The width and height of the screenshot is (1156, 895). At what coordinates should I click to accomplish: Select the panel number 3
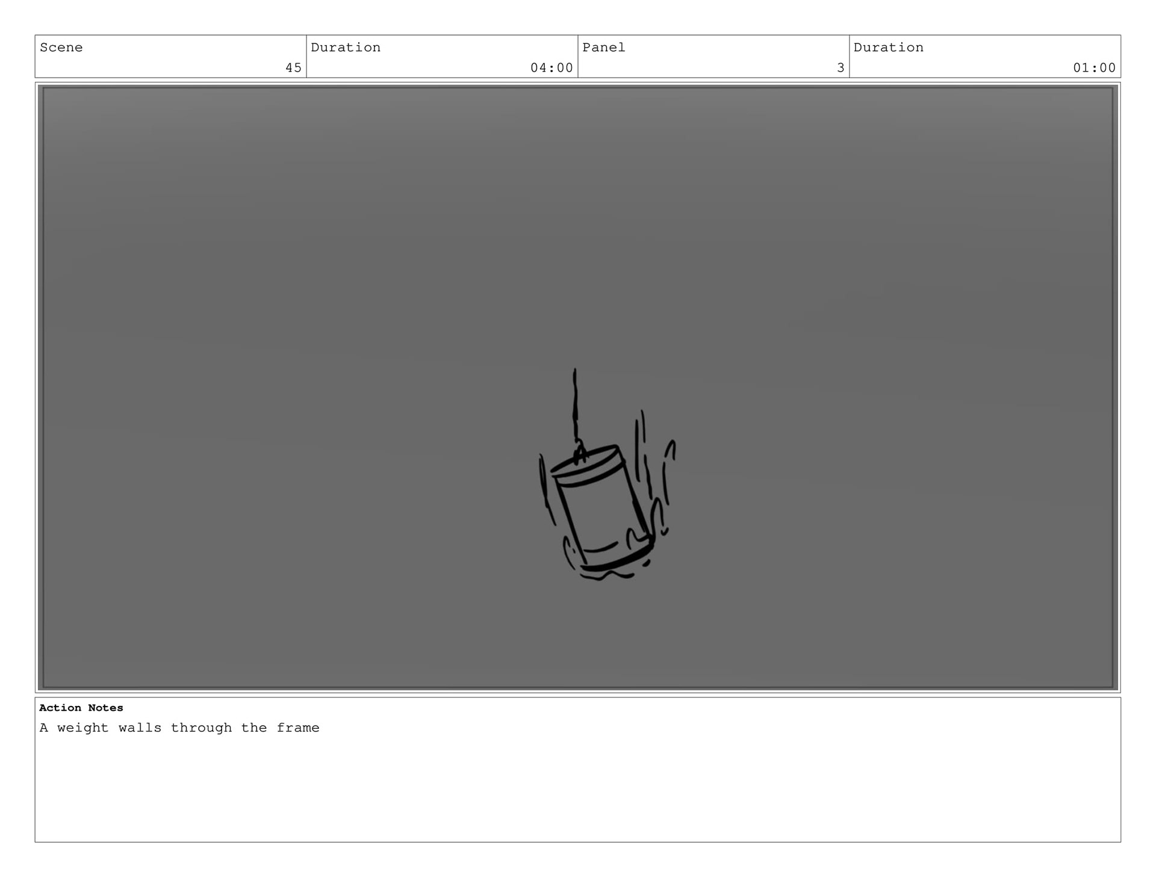tap(841, 68)
